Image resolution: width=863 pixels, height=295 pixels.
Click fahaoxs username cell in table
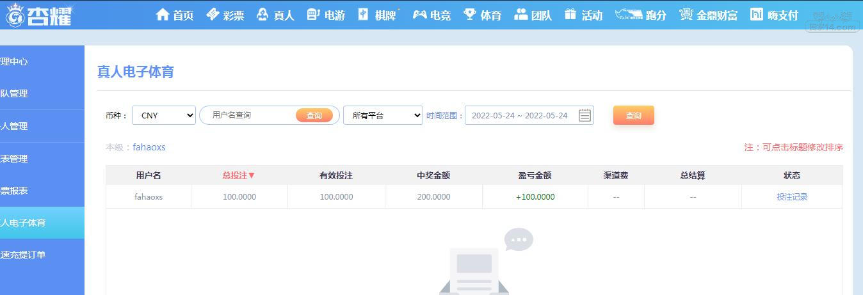149,197
